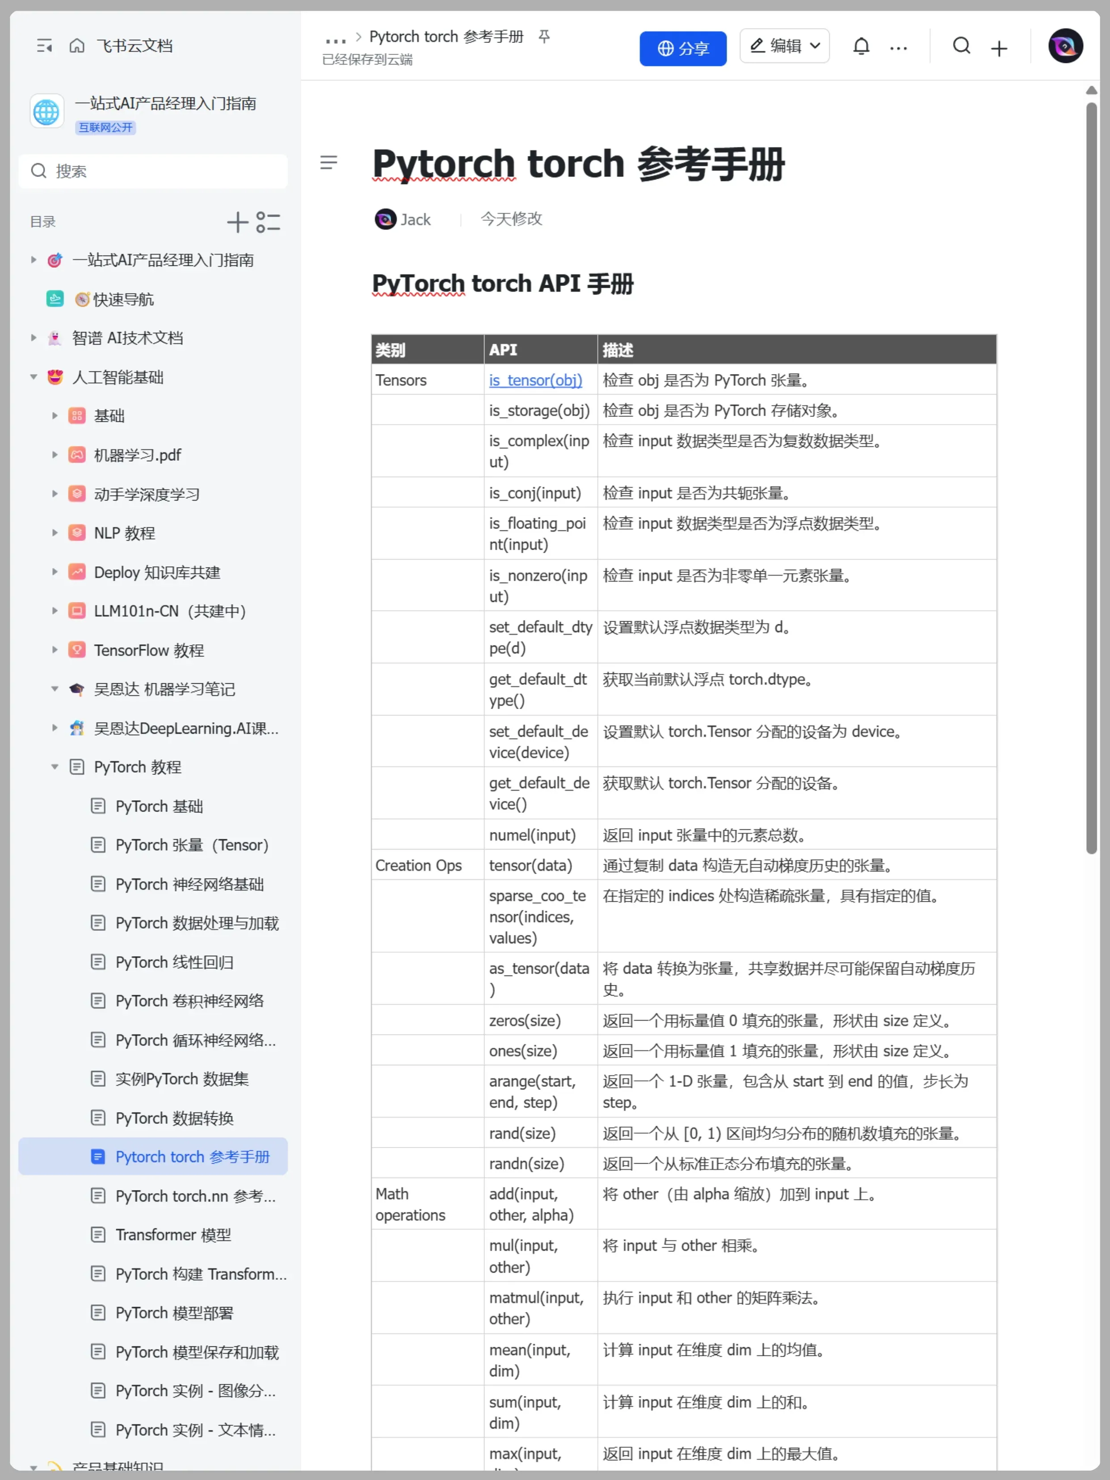Screen dimensions: 1110x1480
Task: Collapse the PyTorch 教程 tree node
Action: [55, 767]
